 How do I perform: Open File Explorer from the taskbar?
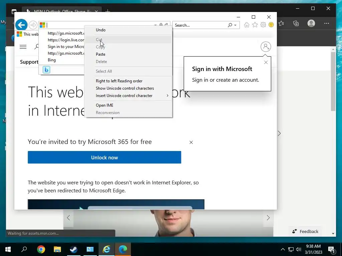[57, 249]
